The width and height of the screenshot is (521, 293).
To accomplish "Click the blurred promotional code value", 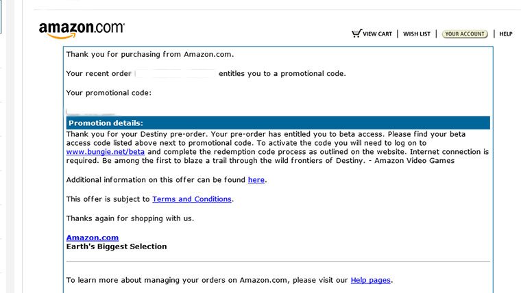I will 91,110.
